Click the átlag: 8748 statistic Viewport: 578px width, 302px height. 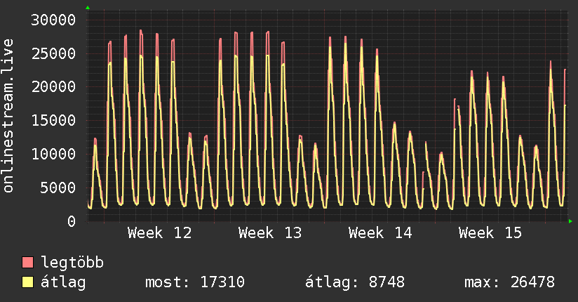355,282
